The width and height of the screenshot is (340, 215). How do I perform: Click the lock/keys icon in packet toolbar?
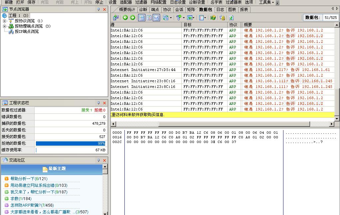coord(222,18)
